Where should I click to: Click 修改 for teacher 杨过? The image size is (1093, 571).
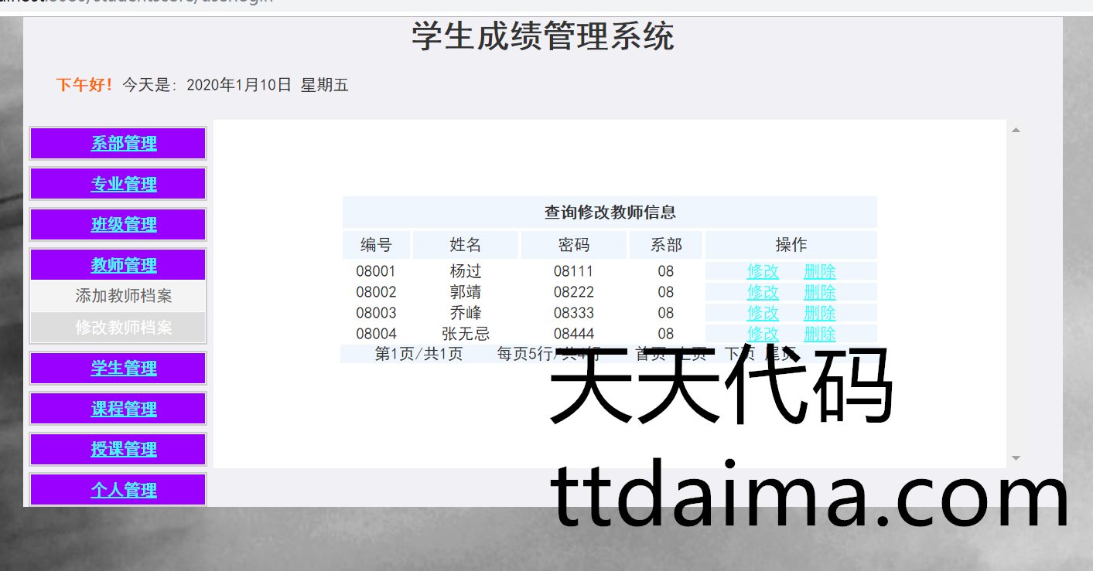click(x=763, y=271)
